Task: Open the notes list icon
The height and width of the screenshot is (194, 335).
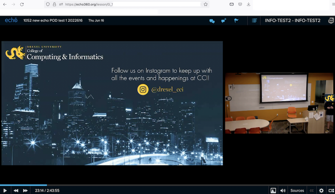Action: (x=254, y=20)
